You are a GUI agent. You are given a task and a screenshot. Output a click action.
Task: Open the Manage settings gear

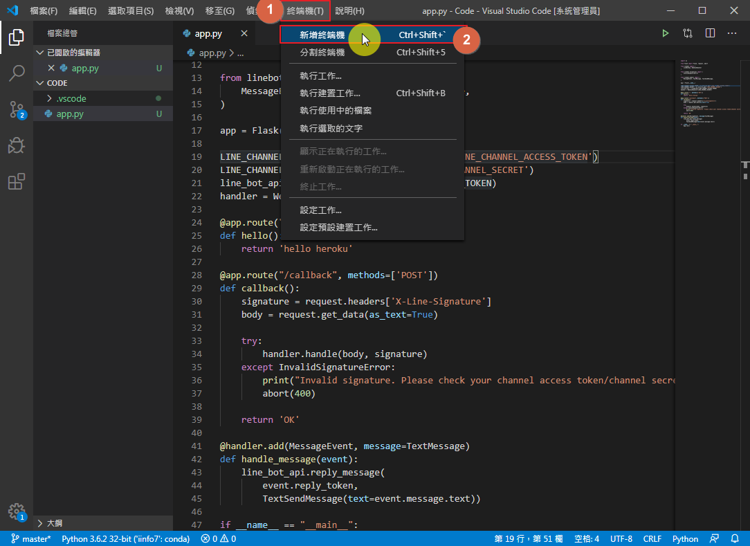tap(17, 512)
